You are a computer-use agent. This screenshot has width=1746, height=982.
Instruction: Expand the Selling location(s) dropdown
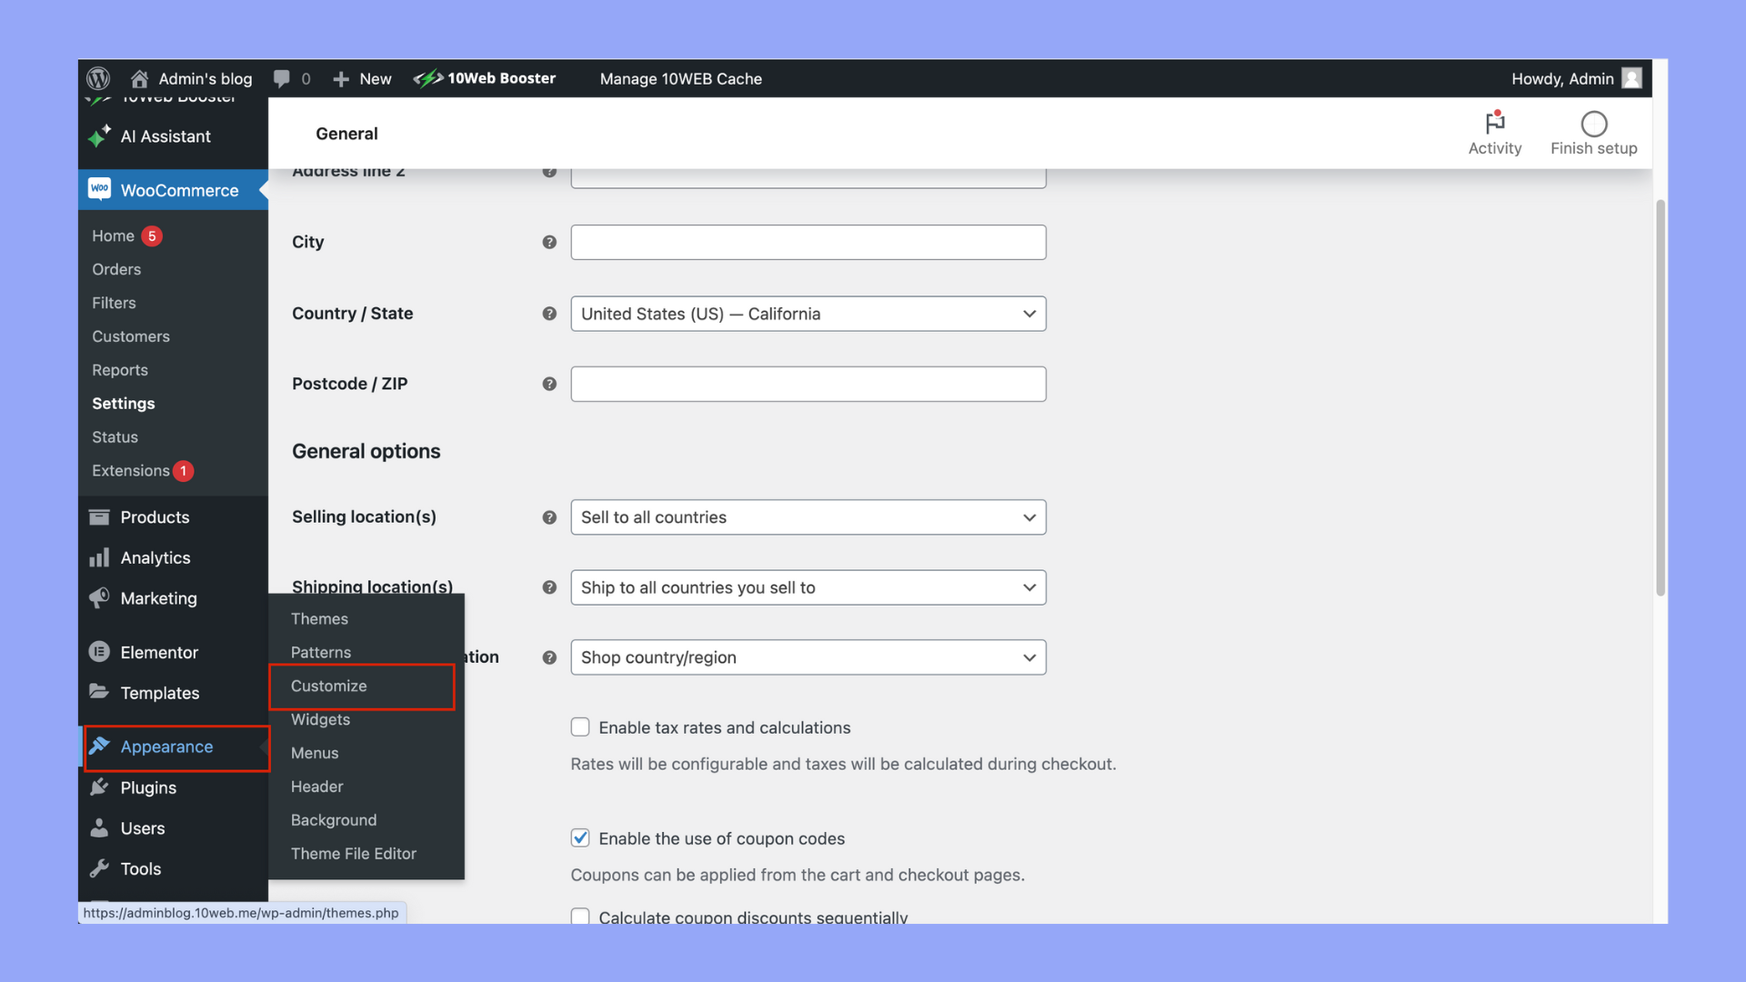click(808, 517)
